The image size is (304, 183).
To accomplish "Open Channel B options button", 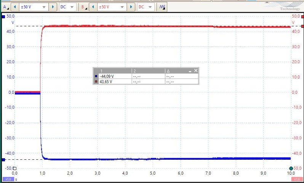I will 84,7.
